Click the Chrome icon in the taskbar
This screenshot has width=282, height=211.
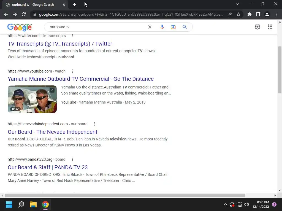pyautogui.click(x=45, y=204)
